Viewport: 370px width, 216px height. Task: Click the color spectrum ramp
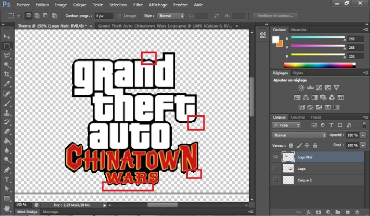[x=320, y=65]
